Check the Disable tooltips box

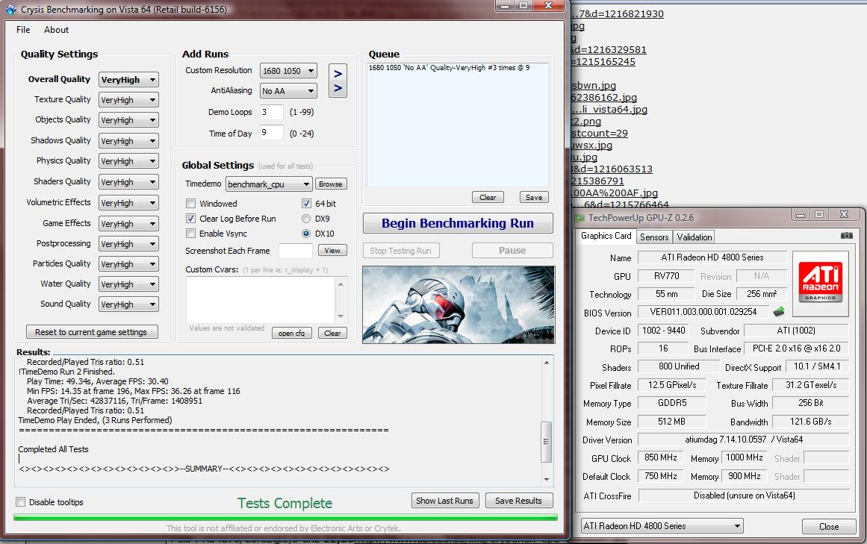click(x=20, y=501)
